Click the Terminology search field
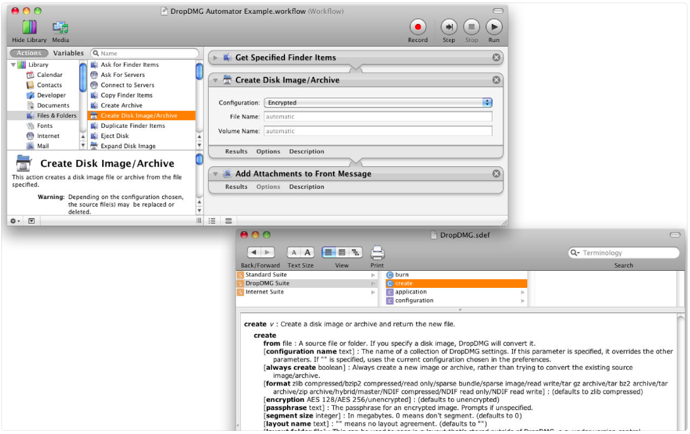 [x=624, y=253]
